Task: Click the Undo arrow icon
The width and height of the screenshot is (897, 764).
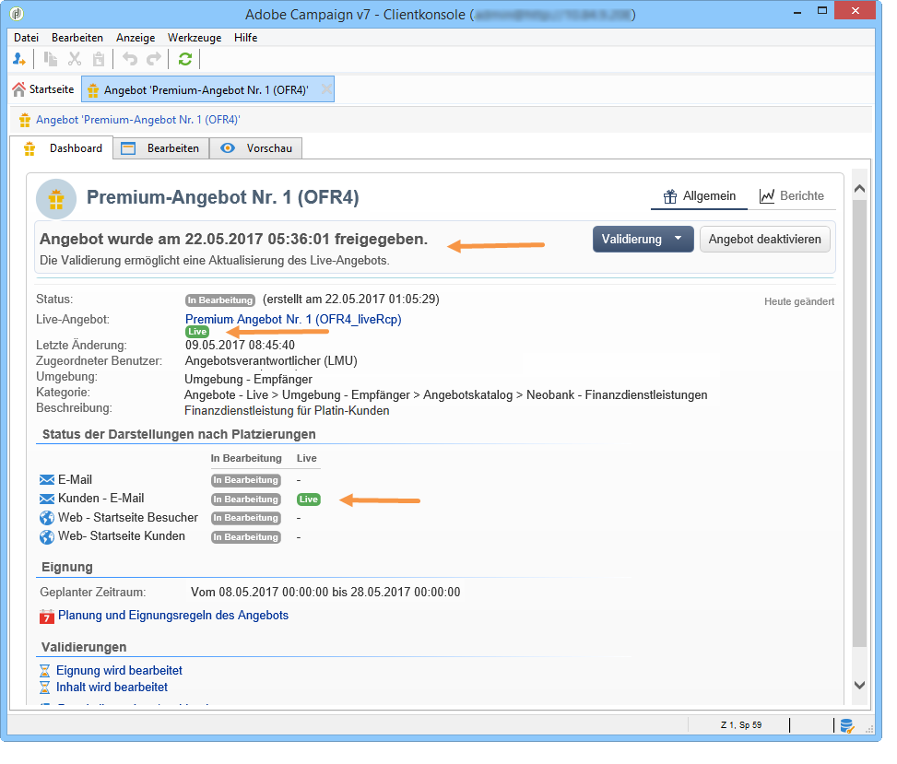Action: 130,59
